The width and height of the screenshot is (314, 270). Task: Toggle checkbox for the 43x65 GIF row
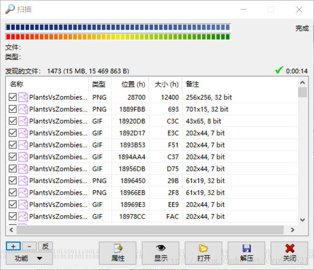12,121
